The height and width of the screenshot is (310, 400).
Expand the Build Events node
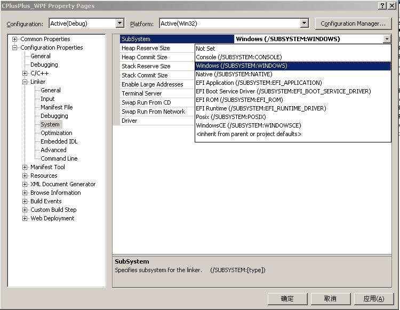(25, 201)
